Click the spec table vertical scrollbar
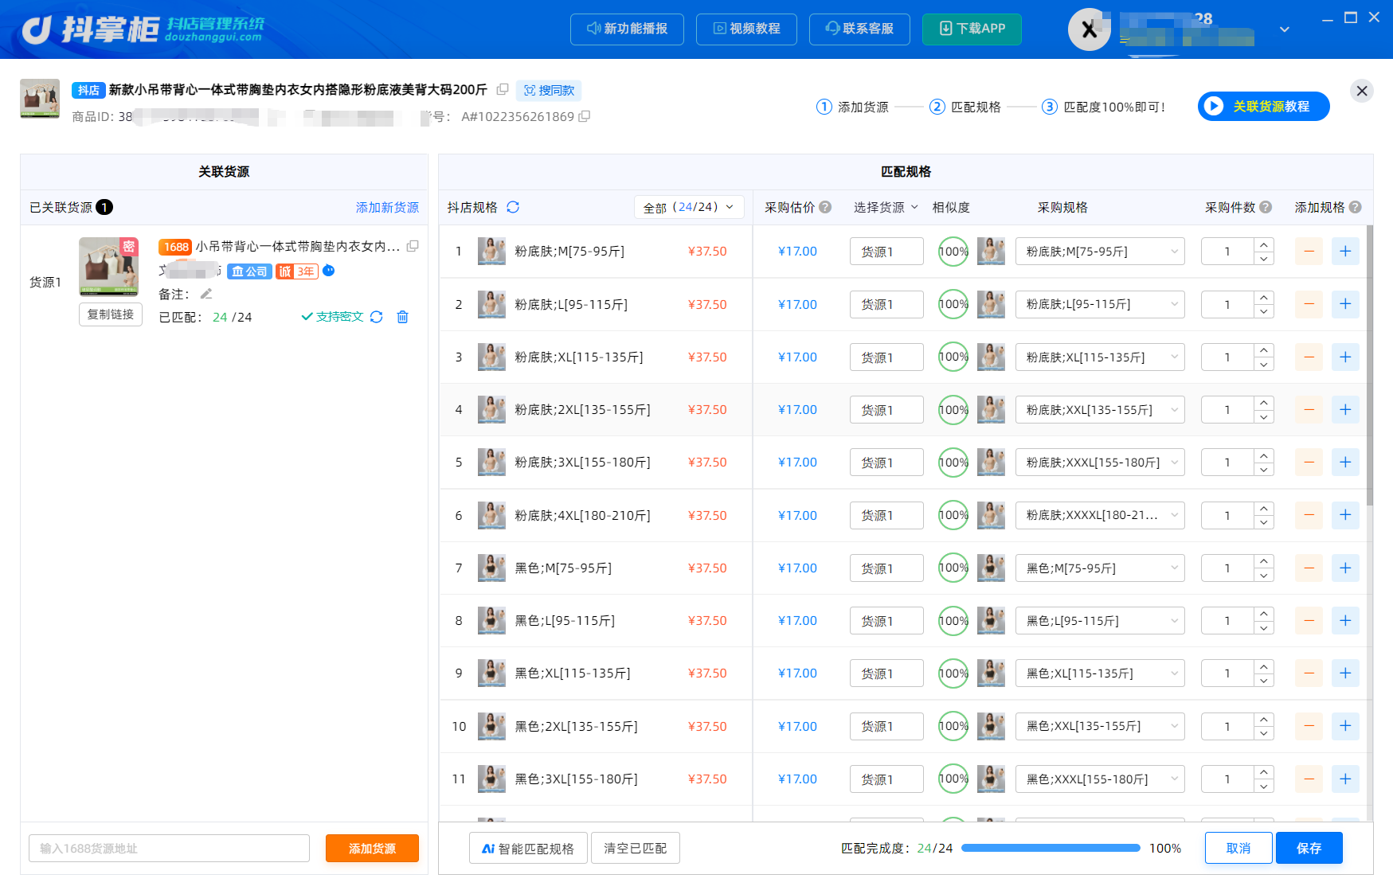 pos(1370,366)
